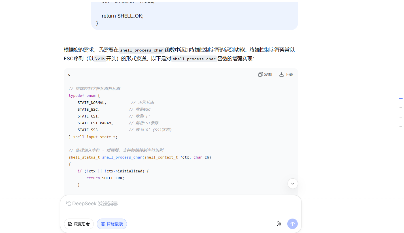Viewport: 404px width, 233px height.
Task: Select the last gray conversation marker
Action: coord(401,126)
